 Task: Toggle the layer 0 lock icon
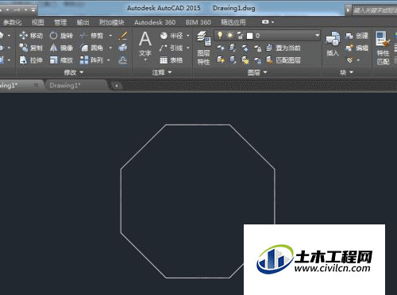point(240,35)
